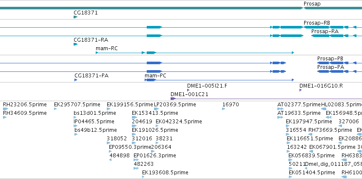Select the 38231 feature glyph
Screen dimensions: 362x179
point(157,143)
